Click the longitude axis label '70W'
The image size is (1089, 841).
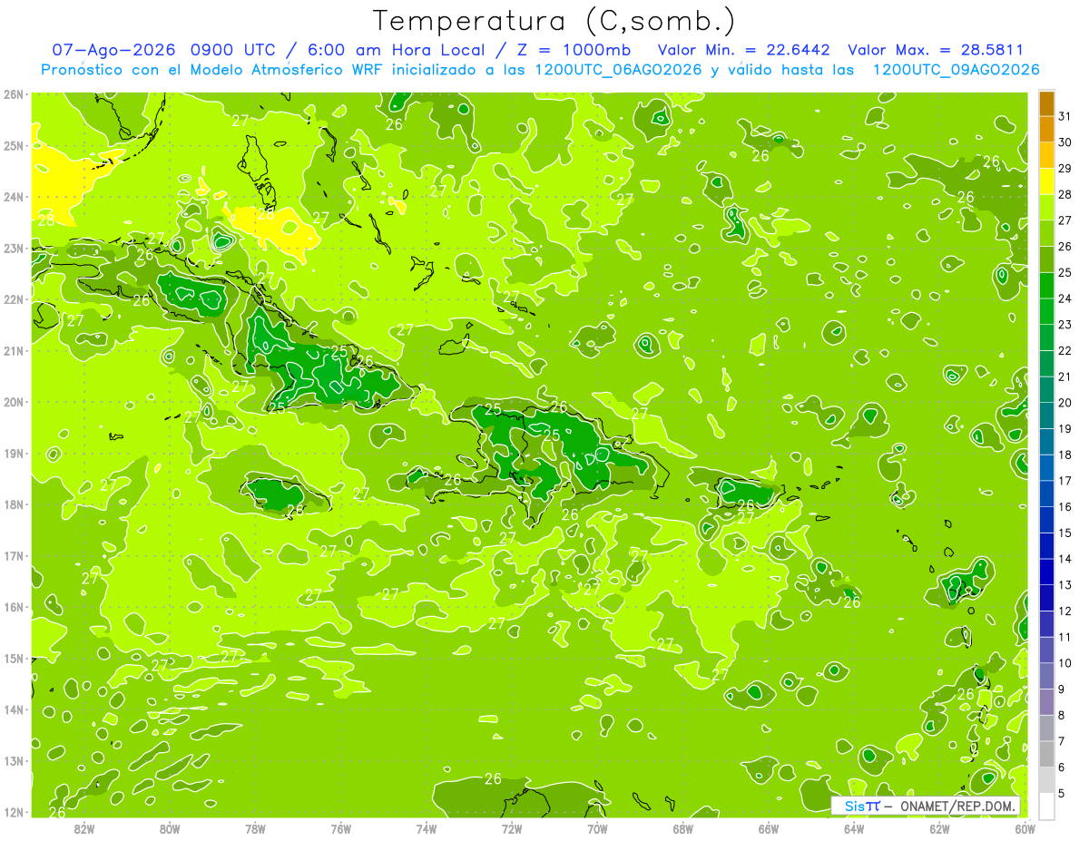[x=597, y=828]
